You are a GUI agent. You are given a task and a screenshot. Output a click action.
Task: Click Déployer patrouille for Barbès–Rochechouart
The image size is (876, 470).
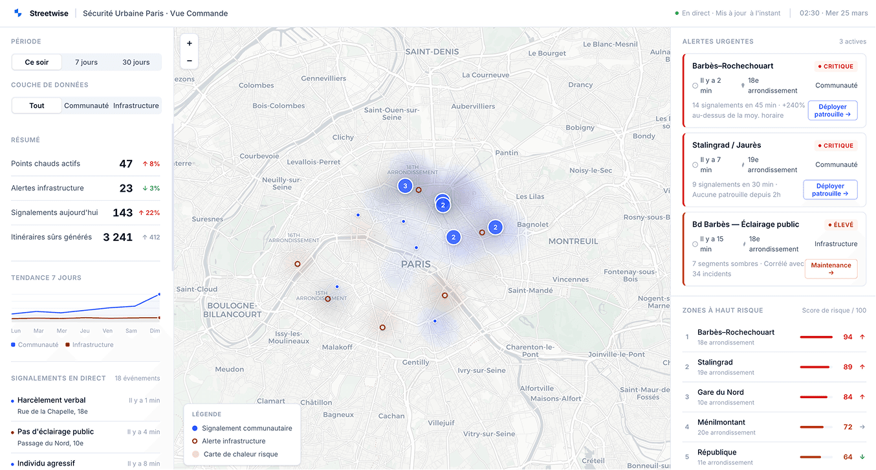click(x=832, y=110)
